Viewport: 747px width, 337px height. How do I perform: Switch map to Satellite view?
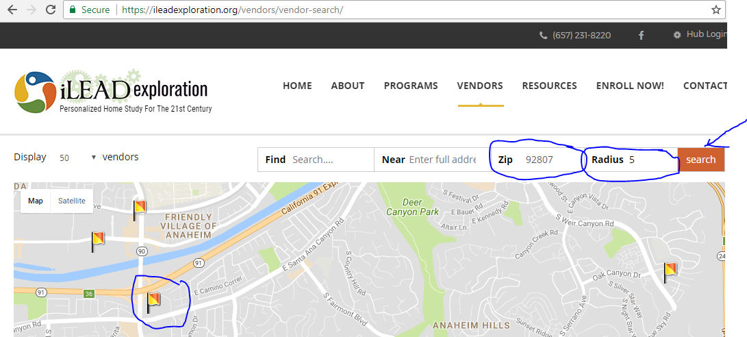72,201
